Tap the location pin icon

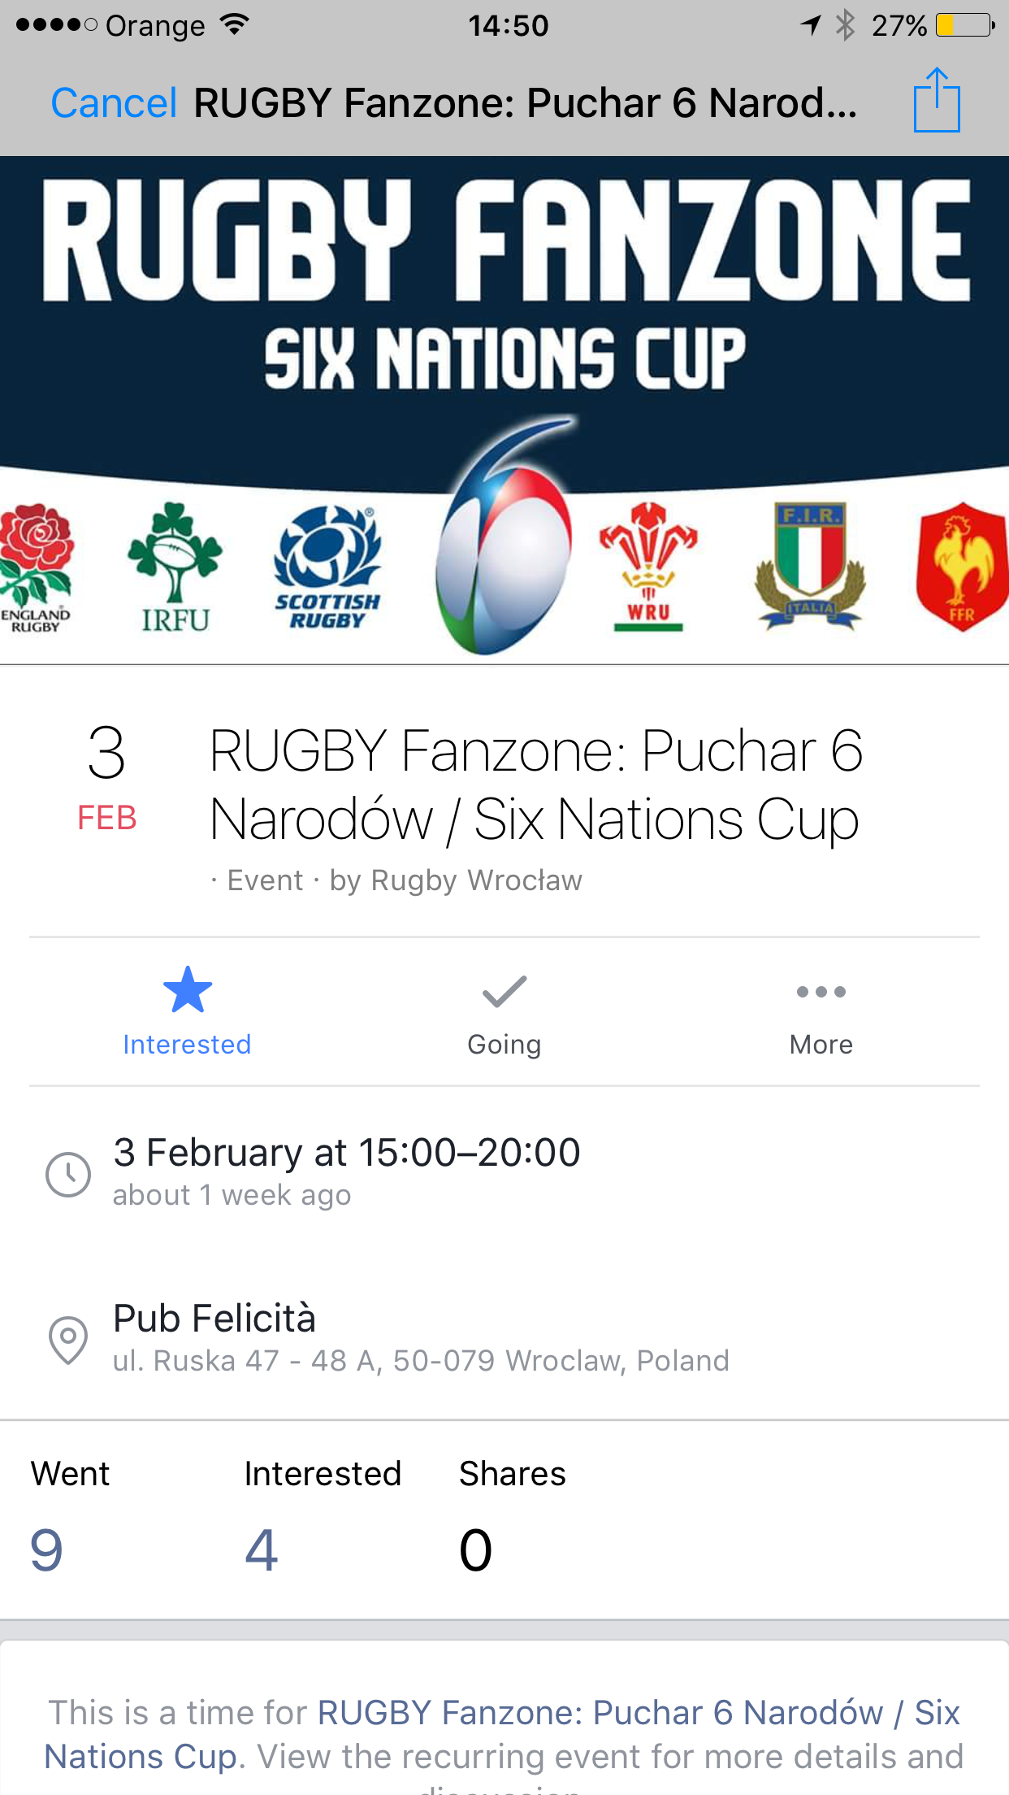pyautogui.click(x=68, y=1338)
